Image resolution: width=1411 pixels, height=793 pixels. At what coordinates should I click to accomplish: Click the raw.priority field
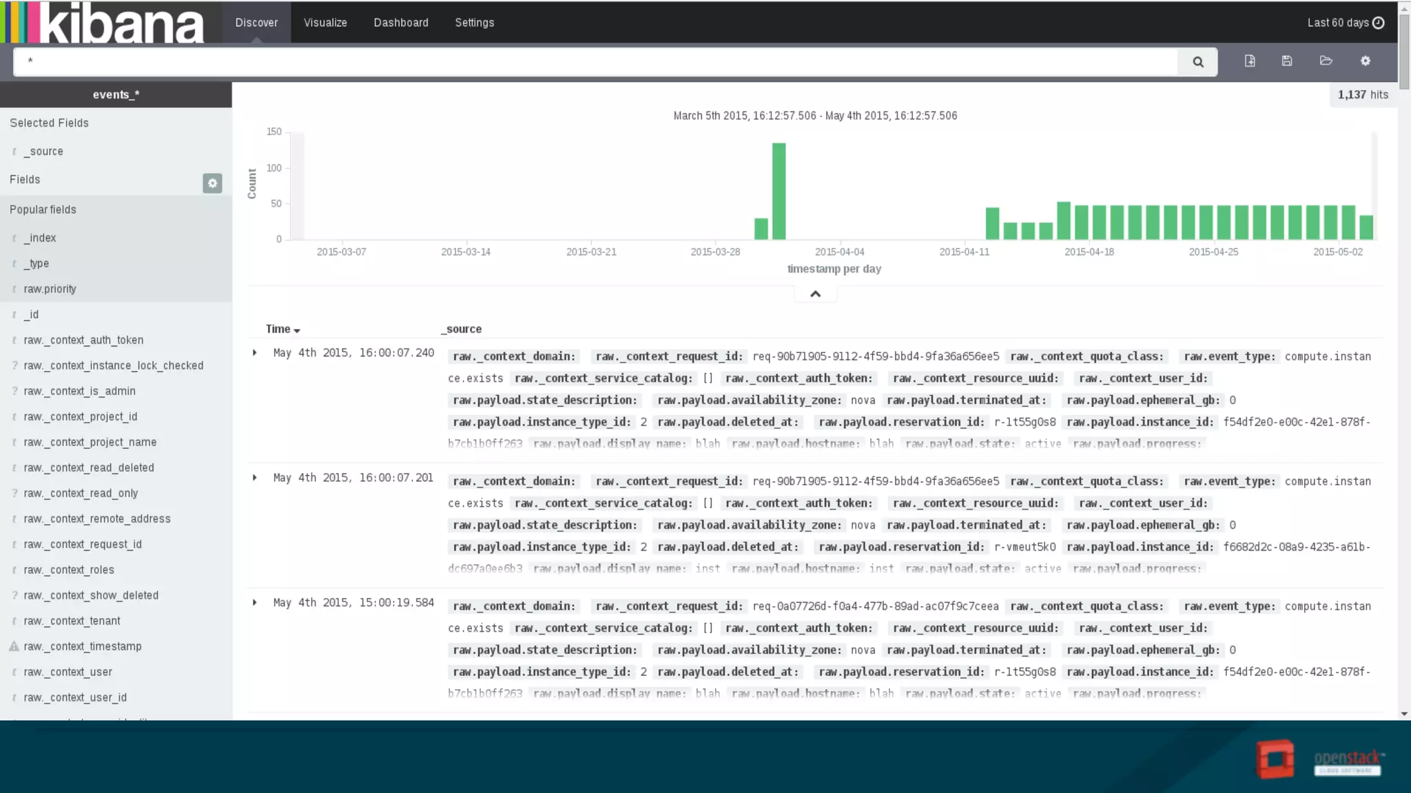tap(50, 289)
